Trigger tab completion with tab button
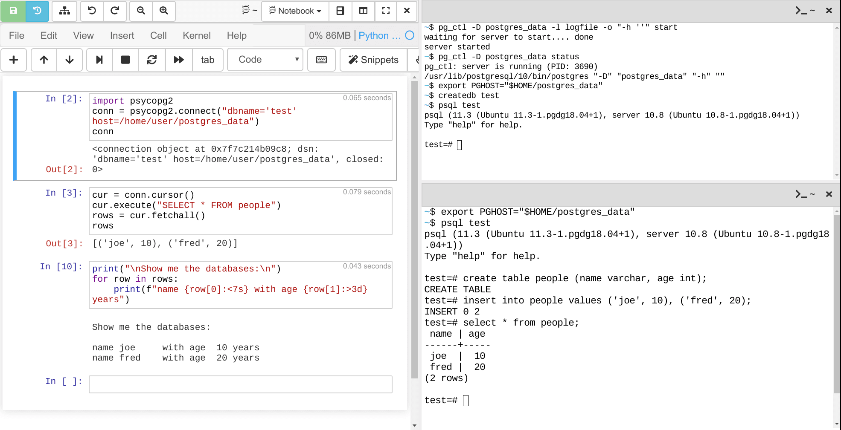The height and width of the screenshot is (430, 841). [208, 60]
